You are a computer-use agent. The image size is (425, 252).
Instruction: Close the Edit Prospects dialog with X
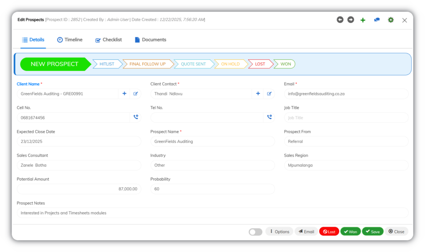[404, 20]
